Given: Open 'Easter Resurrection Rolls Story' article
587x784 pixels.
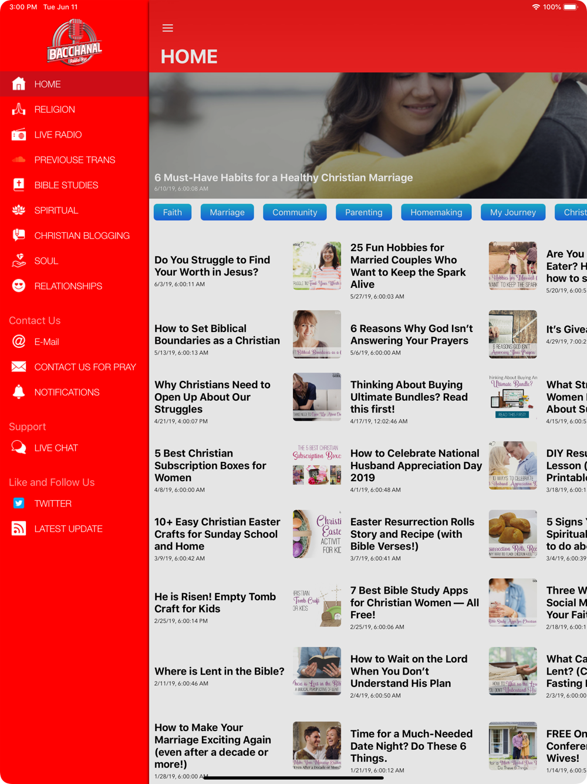Looking at the screenshot, I should pos(412,534).
